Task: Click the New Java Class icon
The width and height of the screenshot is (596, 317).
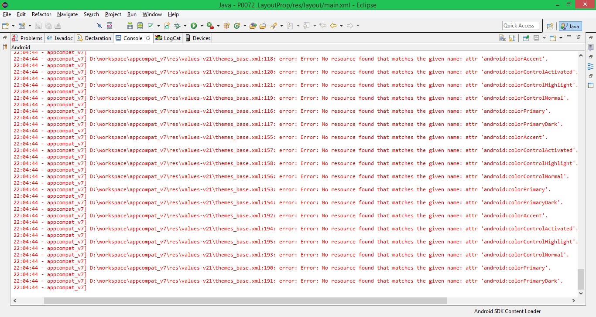Action: coord(237,26)
